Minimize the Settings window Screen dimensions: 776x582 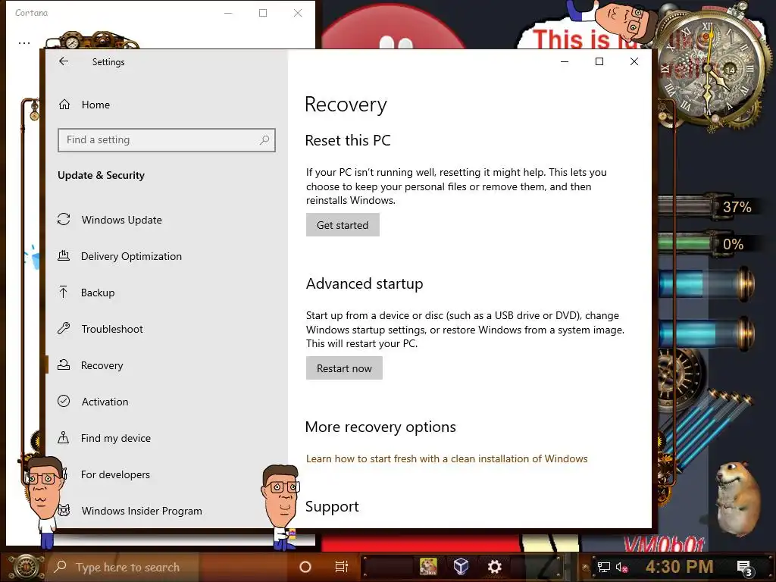565,61
